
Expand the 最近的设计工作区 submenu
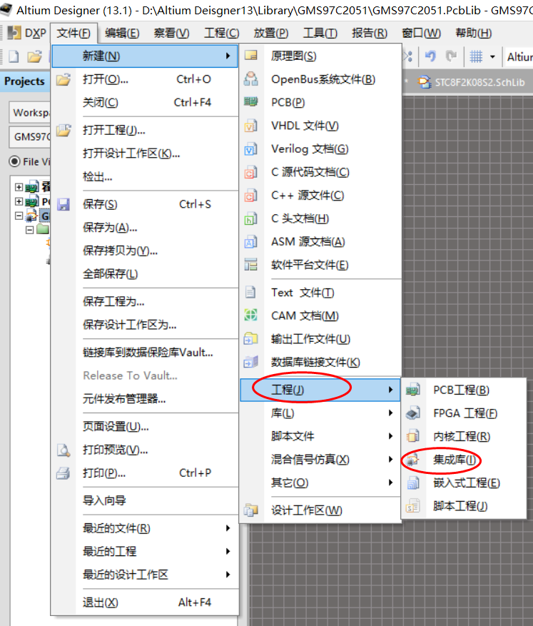click(146, 575)
